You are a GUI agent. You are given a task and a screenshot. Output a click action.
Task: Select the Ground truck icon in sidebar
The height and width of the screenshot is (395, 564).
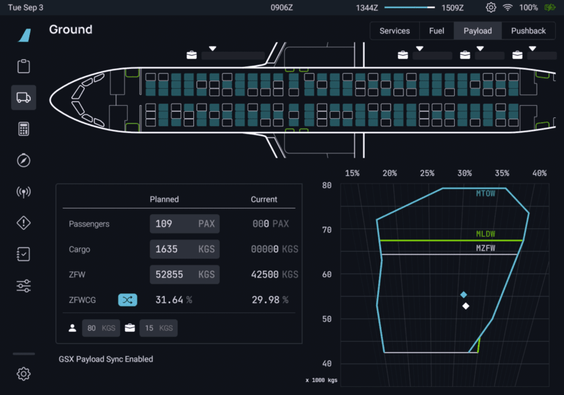(24, 98)
